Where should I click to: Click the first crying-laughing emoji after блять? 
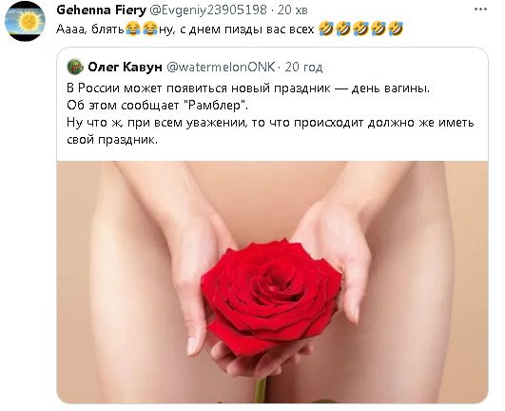[133, 29]
